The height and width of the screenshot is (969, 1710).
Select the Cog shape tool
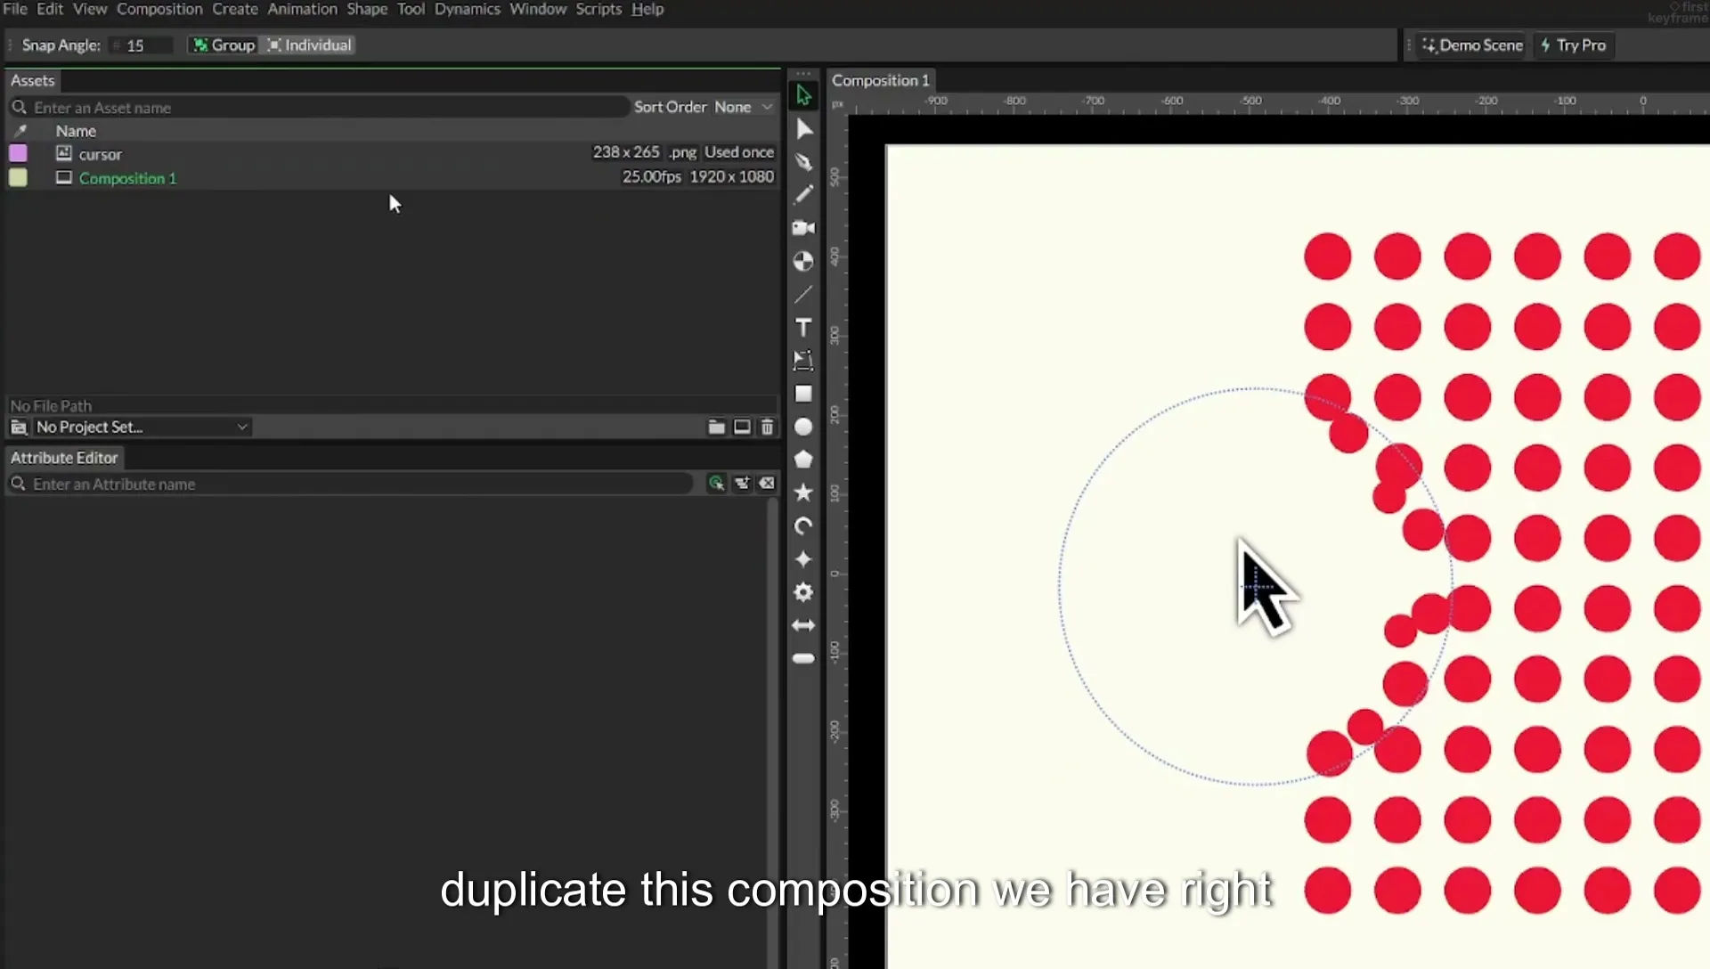(x=803, y=592)
